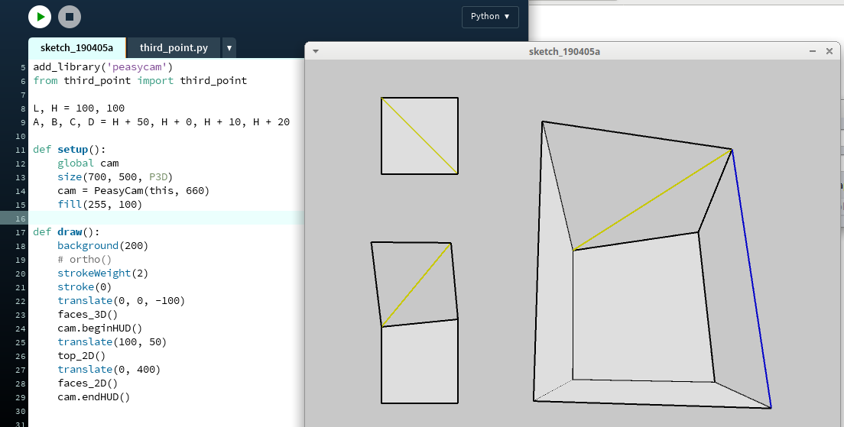Click the line "cam.endHUD()"

coord(94,397)
